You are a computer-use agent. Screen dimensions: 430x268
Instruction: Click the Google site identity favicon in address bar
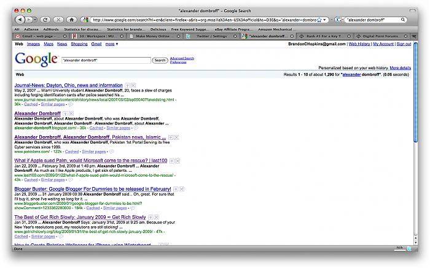(85, 20)
